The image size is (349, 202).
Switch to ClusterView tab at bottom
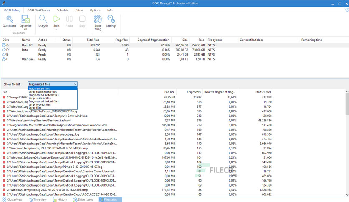pos(12,199)
